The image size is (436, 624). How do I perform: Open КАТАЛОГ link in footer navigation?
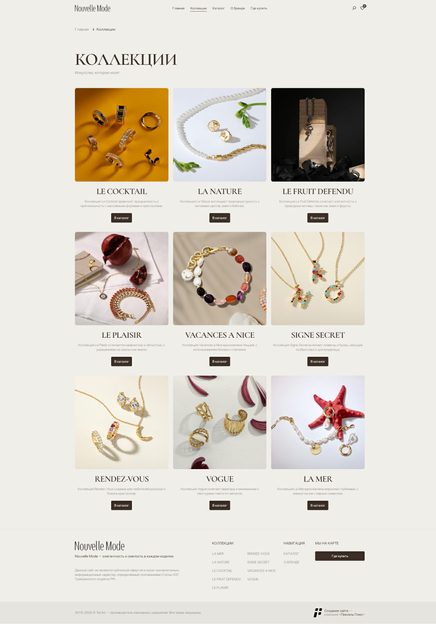291,554
